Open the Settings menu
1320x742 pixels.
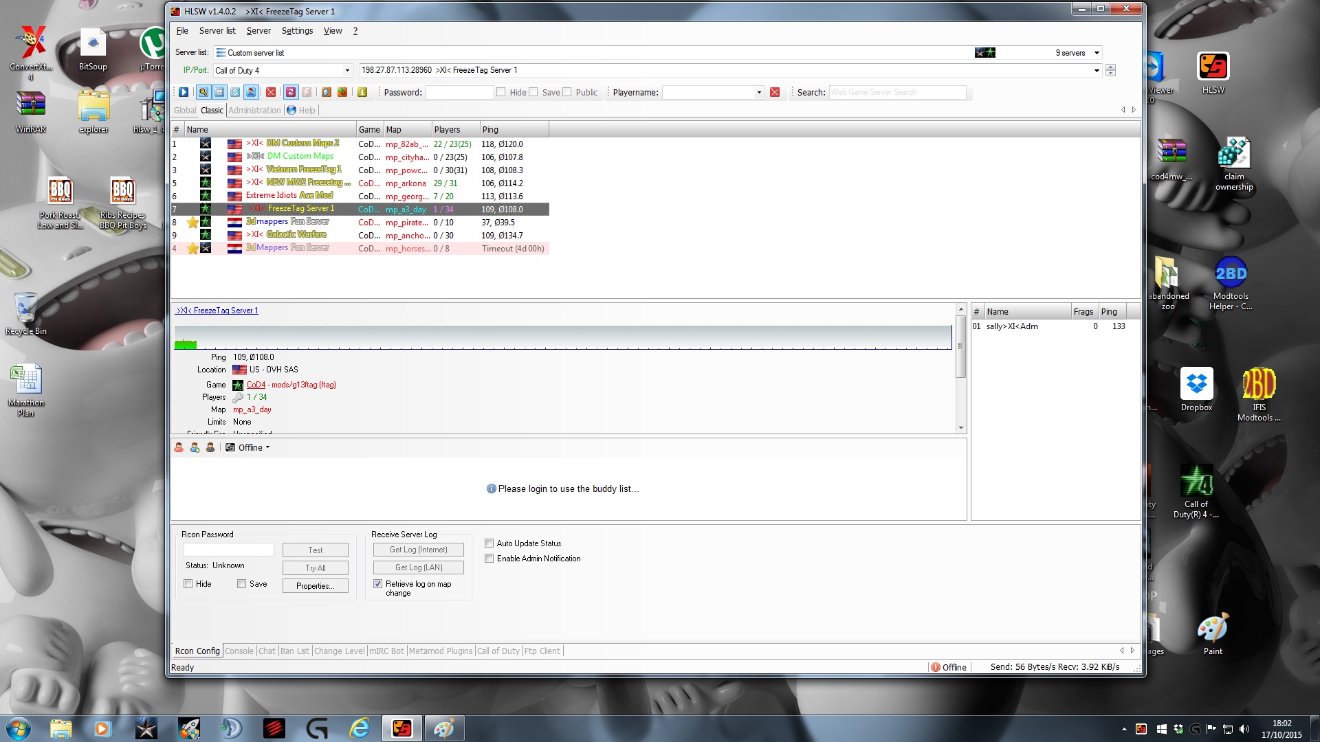297,31
